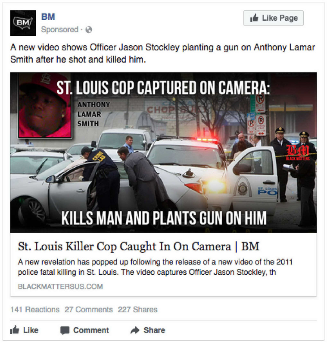Click the Like thumbs-up icon below post
The height and width of the screenshot is (345, 327).
pos(15,330)
